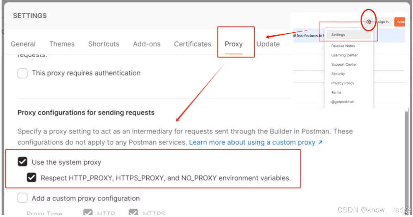Open the Shortcuts tab
The image size is (413, 217).
(104, 44)
